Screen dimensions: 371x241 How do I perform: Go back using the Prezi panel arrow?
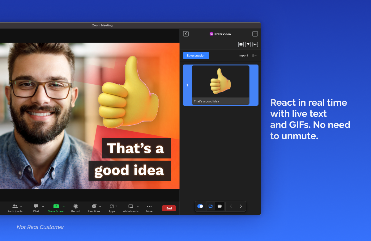186,34
